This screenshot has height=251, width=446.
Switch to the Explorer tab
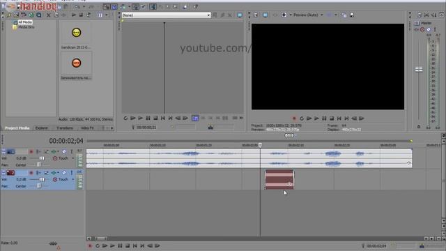coord(42,128)
